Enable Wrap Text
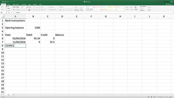This screenshot has height=98, width=174. coord(51,7)
